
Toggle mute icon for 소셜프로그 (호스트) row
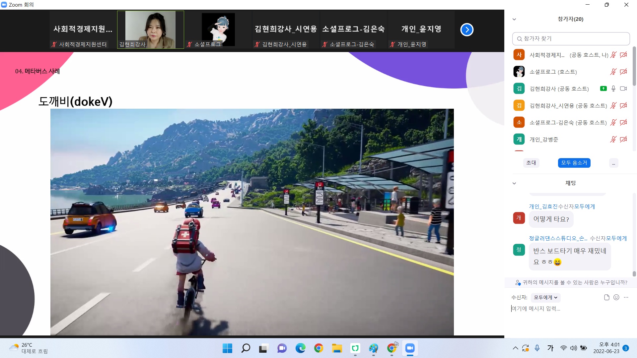click(613, 72)
